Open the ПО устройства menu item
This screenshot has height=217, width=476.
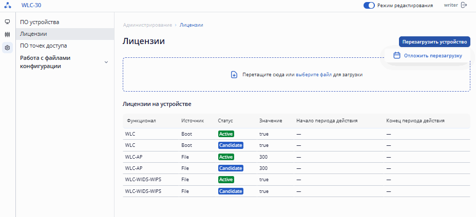40,23
